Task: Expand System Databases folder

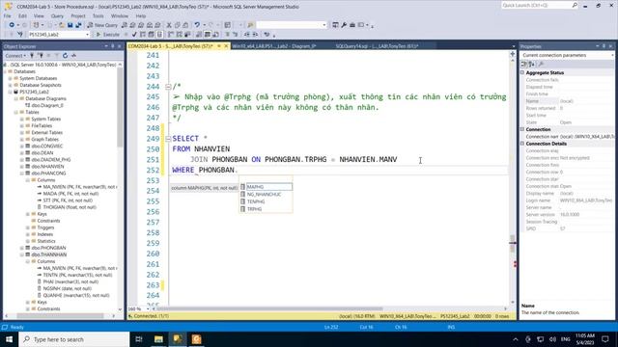Action: [x=11, y=78]
